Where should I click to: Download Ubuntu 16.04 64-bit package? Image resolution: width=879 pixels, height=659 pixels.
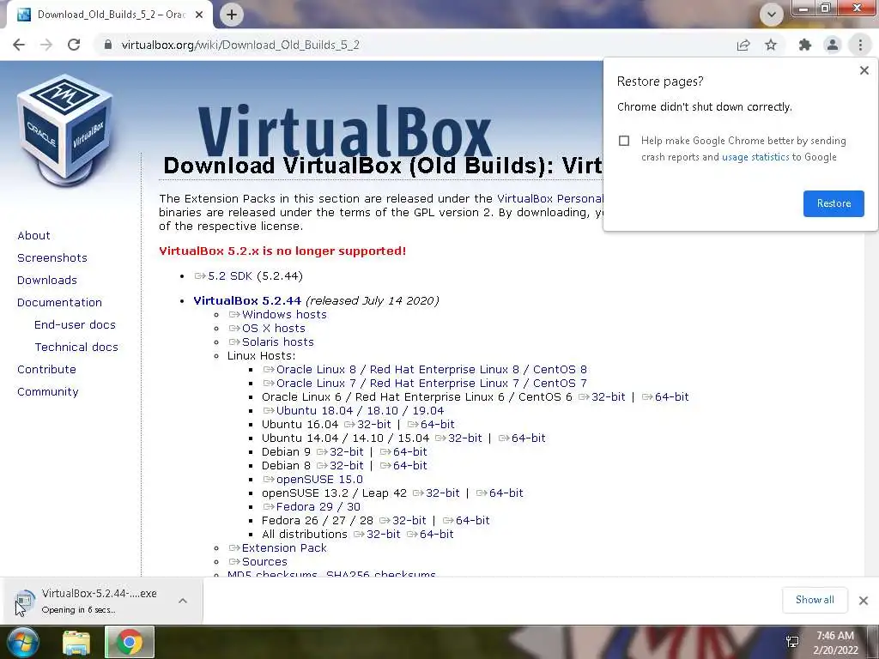tap(431, 424)
